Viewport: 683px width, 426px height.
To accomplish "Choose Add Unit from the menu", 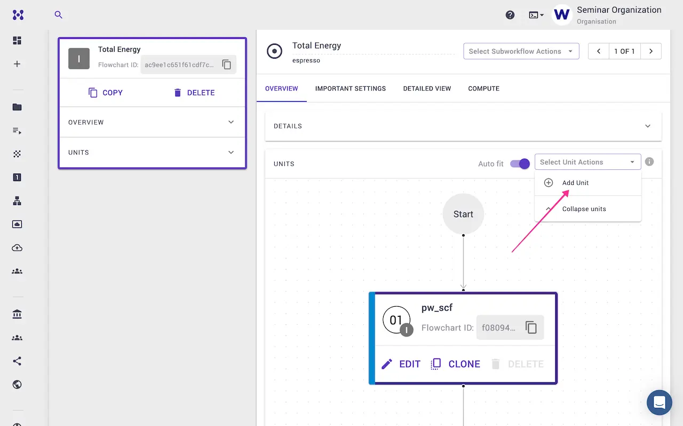I will [575, 183].
